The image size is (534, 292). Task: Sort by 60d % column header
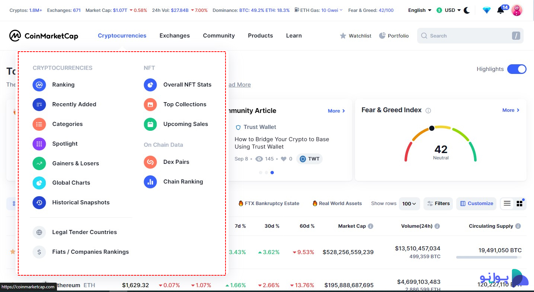click(307, 226)
